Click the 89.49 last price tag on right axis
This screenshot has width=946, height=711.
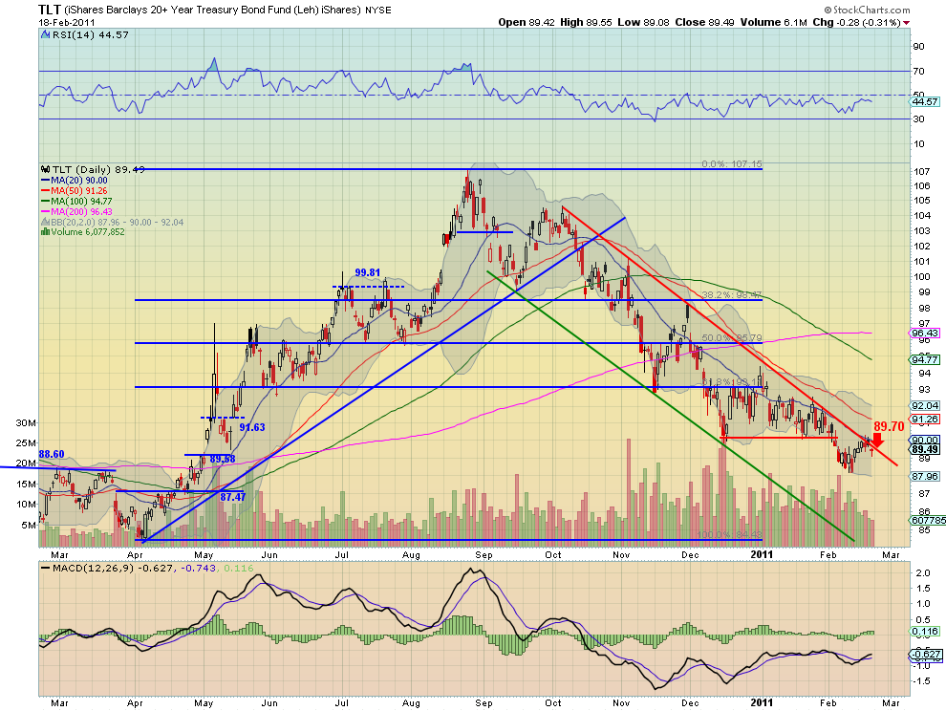click(924, 450)
